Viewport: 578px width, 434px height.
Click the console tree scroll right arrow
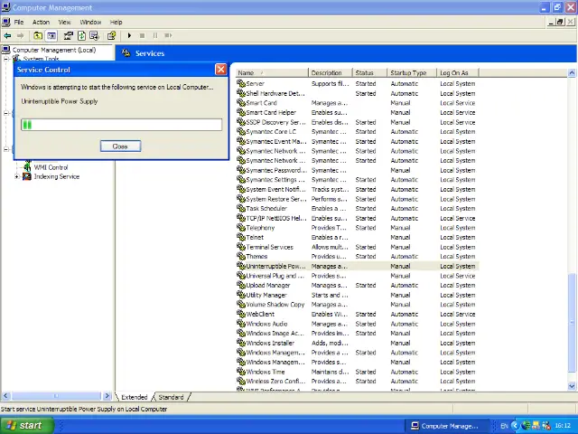coord(107,396)
